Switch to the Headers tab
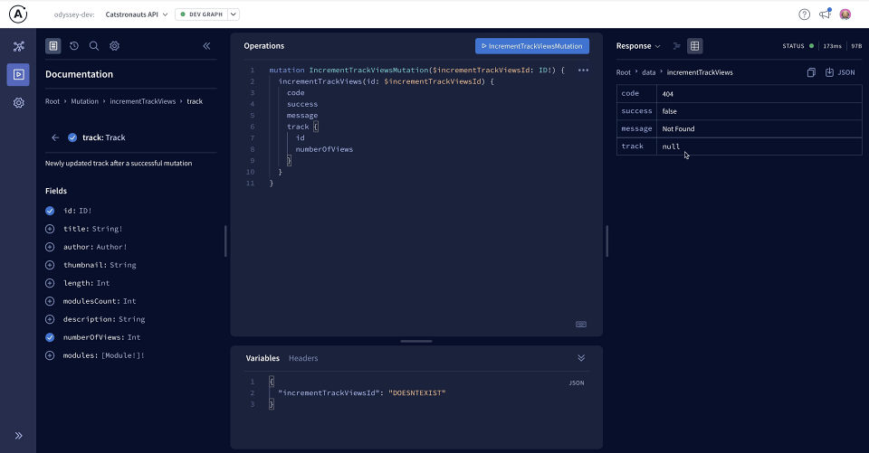The width and height of the screenshot is (869, 453). [303, 358]
